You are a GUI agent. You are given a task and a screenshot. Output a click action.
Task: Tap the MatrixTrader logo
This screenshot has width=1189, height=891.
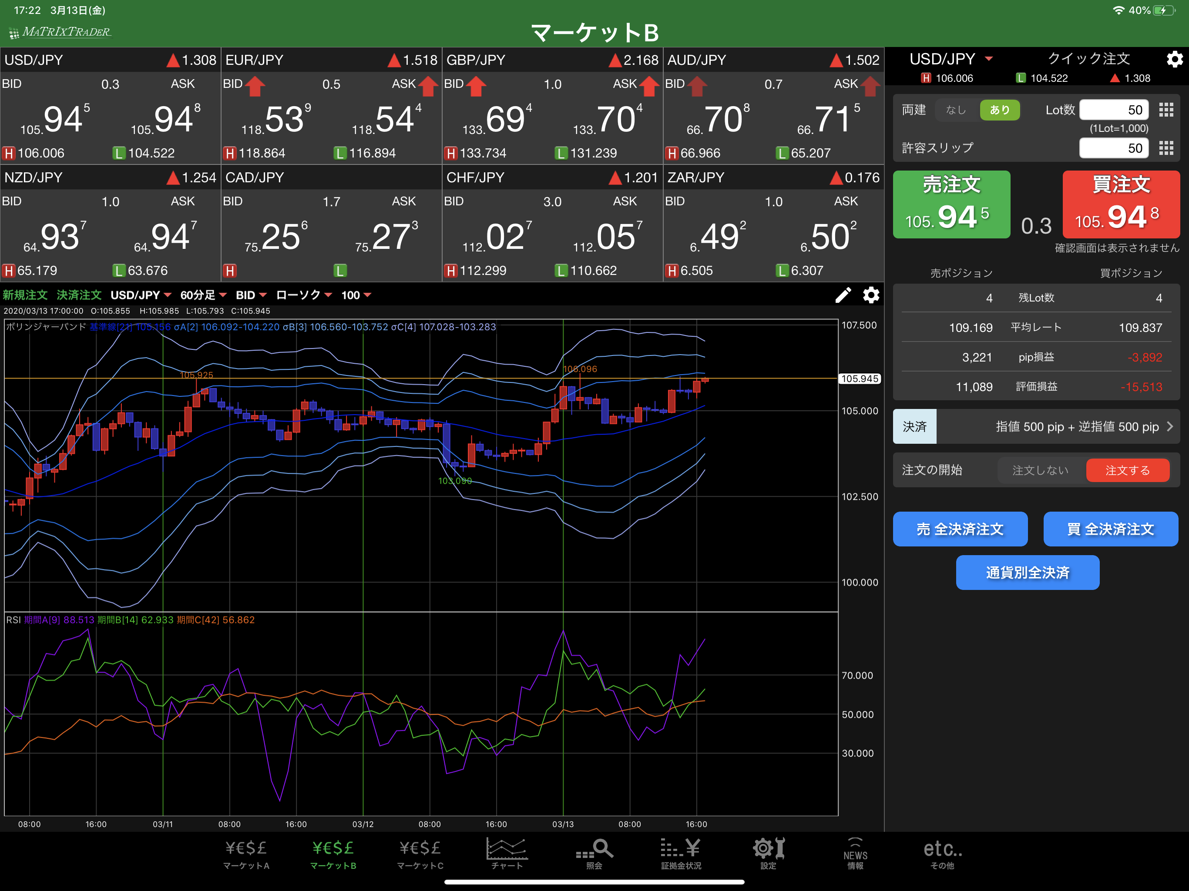point(60,32)
